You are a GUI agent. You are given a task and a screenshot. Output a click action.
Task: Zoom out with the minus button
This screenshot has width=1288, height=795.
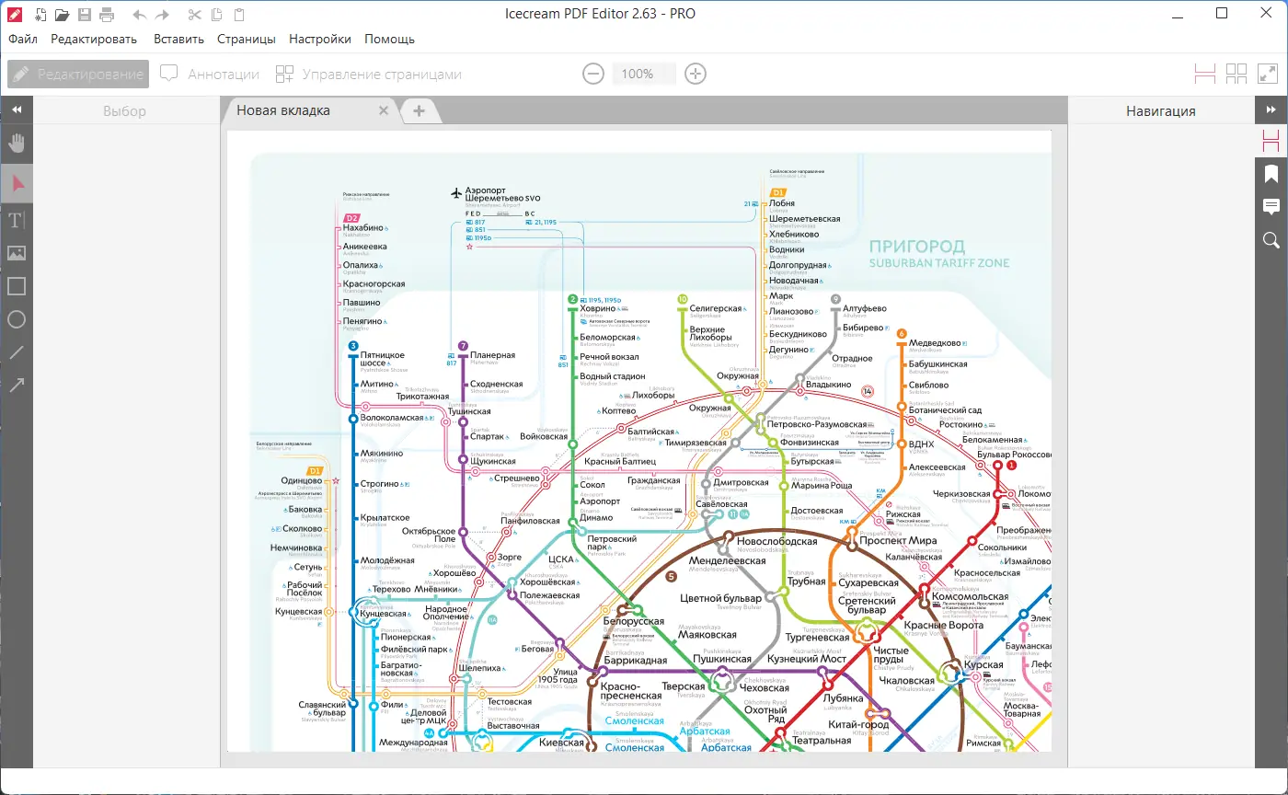pyautogui.click(x=593, y=74)
